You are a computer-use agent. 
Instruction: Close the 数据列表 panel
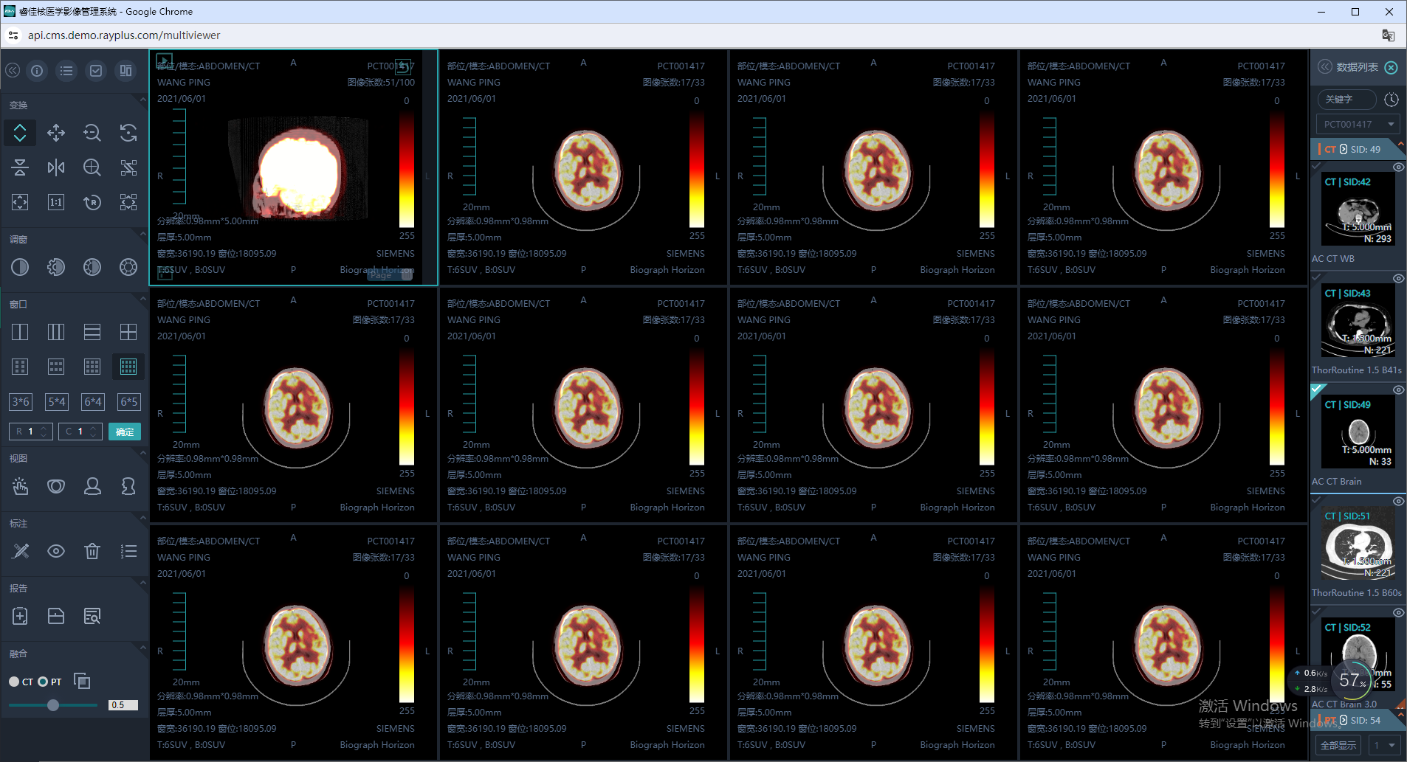coord(1391,67)
